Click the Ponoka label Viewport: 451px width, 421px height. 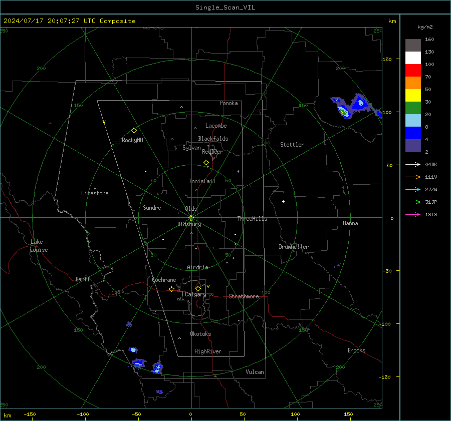(x=229, y=103)
